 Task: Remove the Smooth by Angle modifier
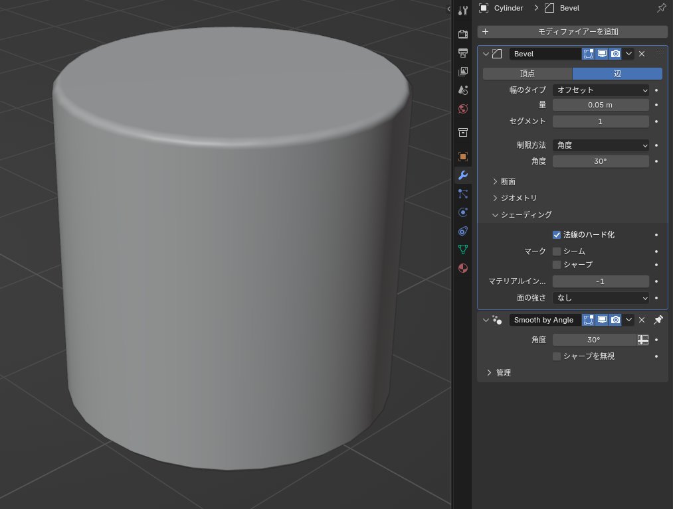[x=642, y=320]
